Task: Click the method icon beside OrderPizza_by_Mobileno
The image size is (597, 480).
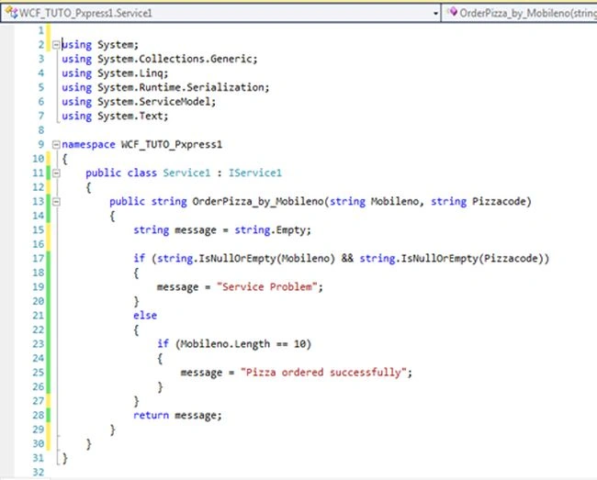Action: click(x=452, y=12)
